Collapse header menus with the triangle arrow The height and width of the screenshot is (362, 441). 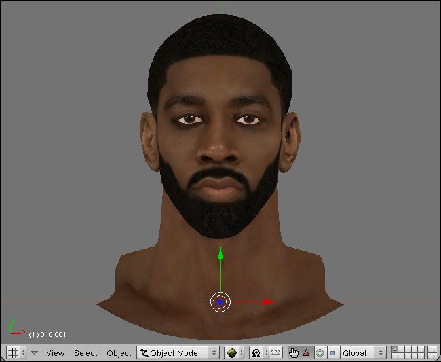(35, 353)
